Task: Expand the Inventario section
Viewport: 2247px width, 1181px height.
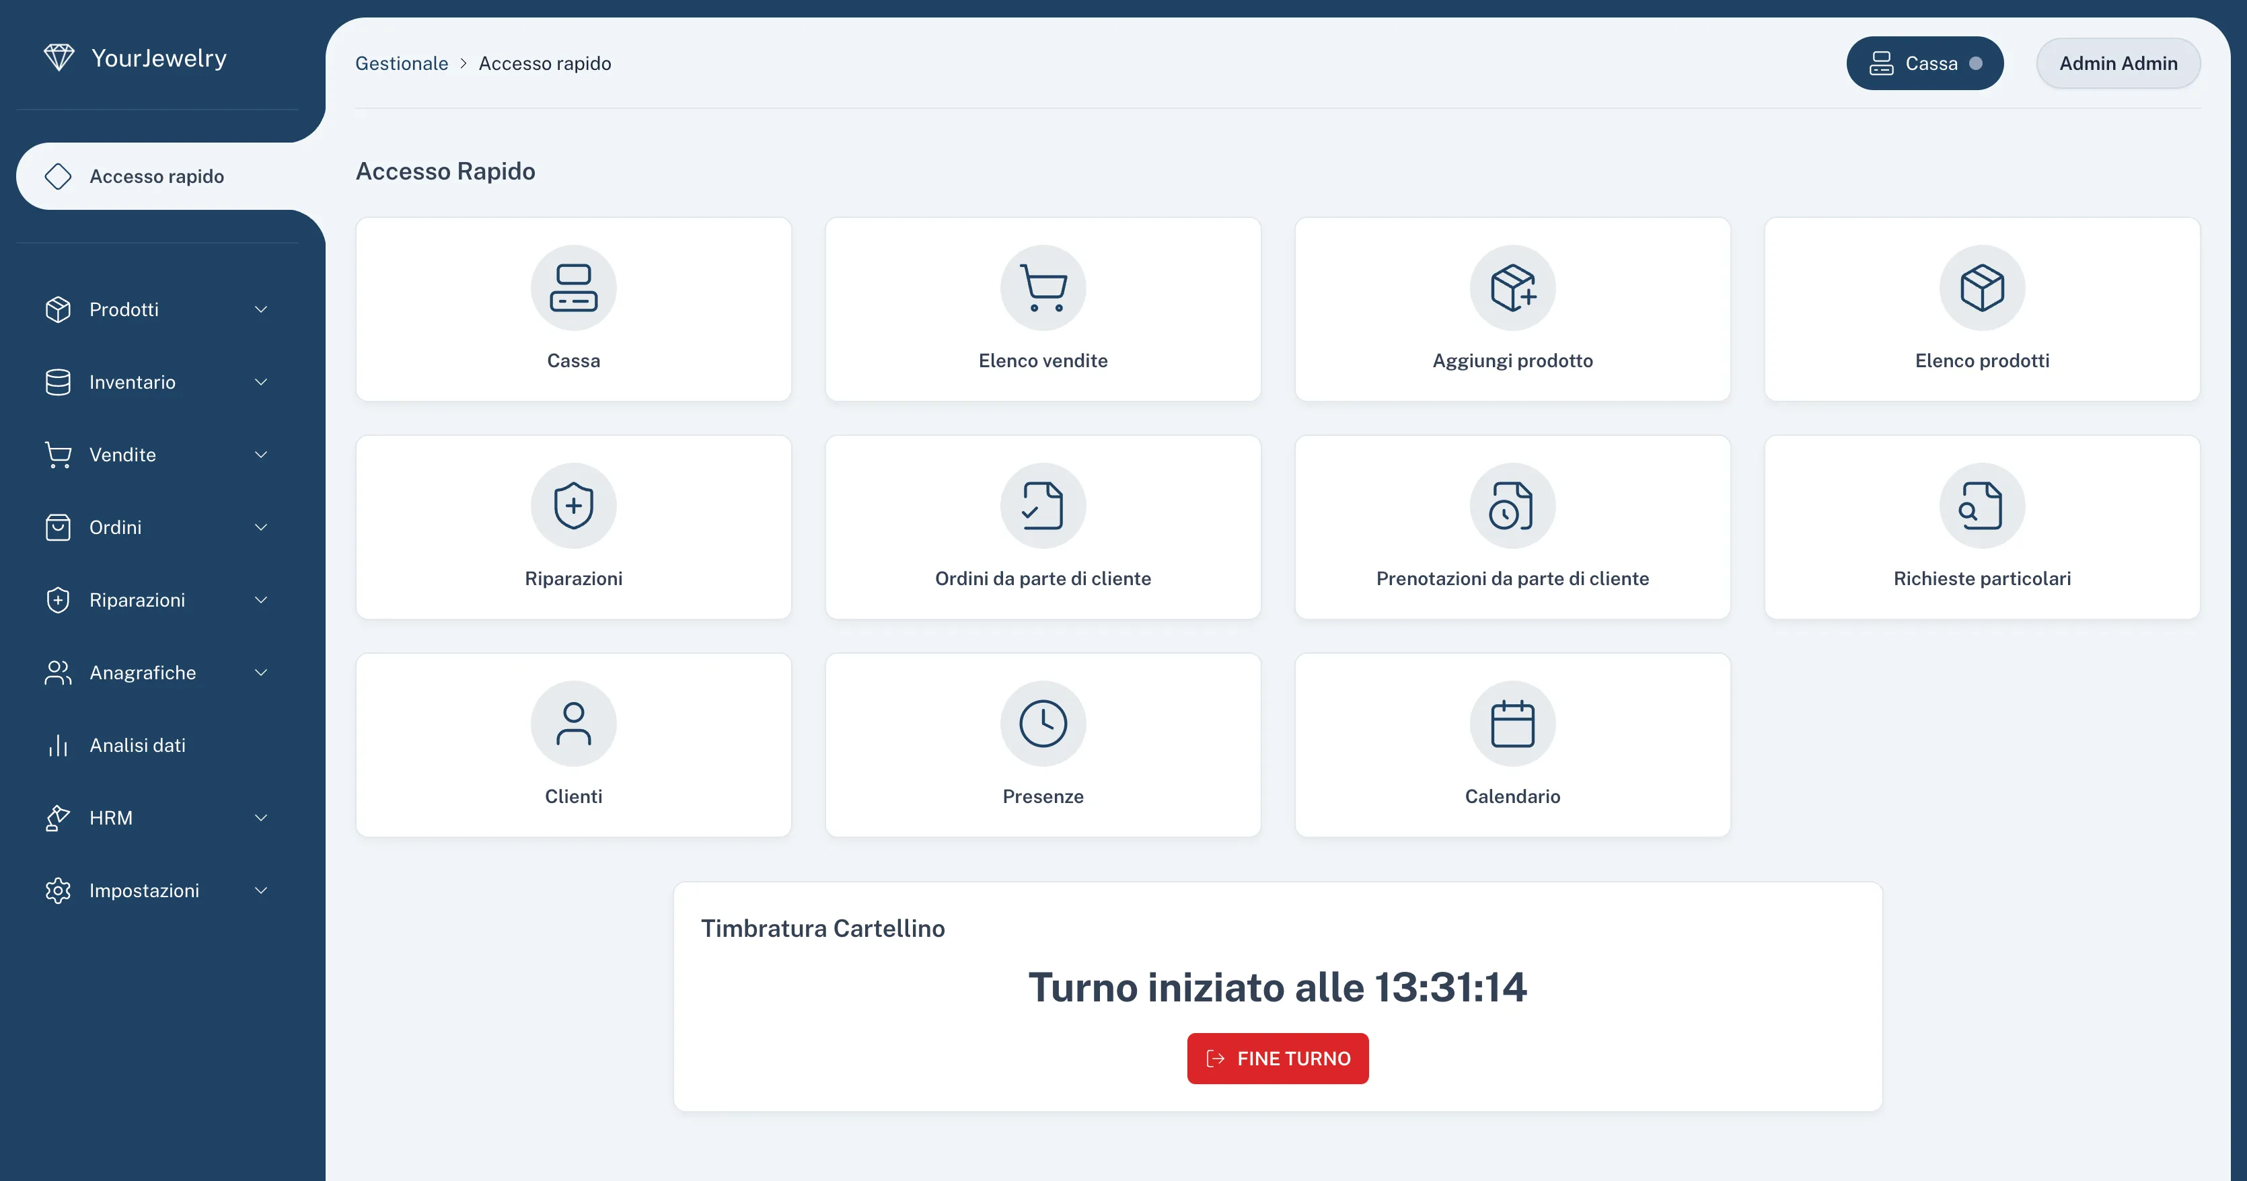Action: [157, 382]
